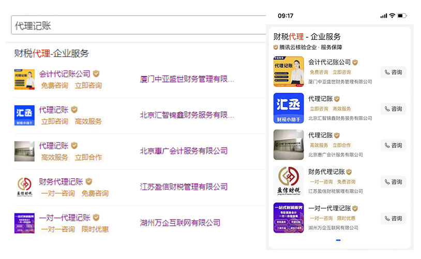The image size is (421, 259).
Task: Select desktop 免费咨询 tag under 会计代记账公司
Action: tap(54, 85)
